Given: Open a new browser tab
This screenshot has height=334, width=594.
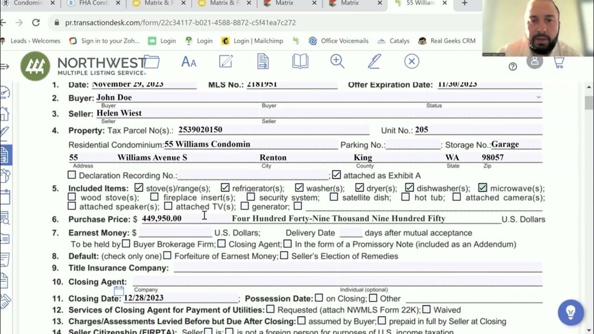Looking at the screenshot, I should pyautogui.click(x=465, y=3).
